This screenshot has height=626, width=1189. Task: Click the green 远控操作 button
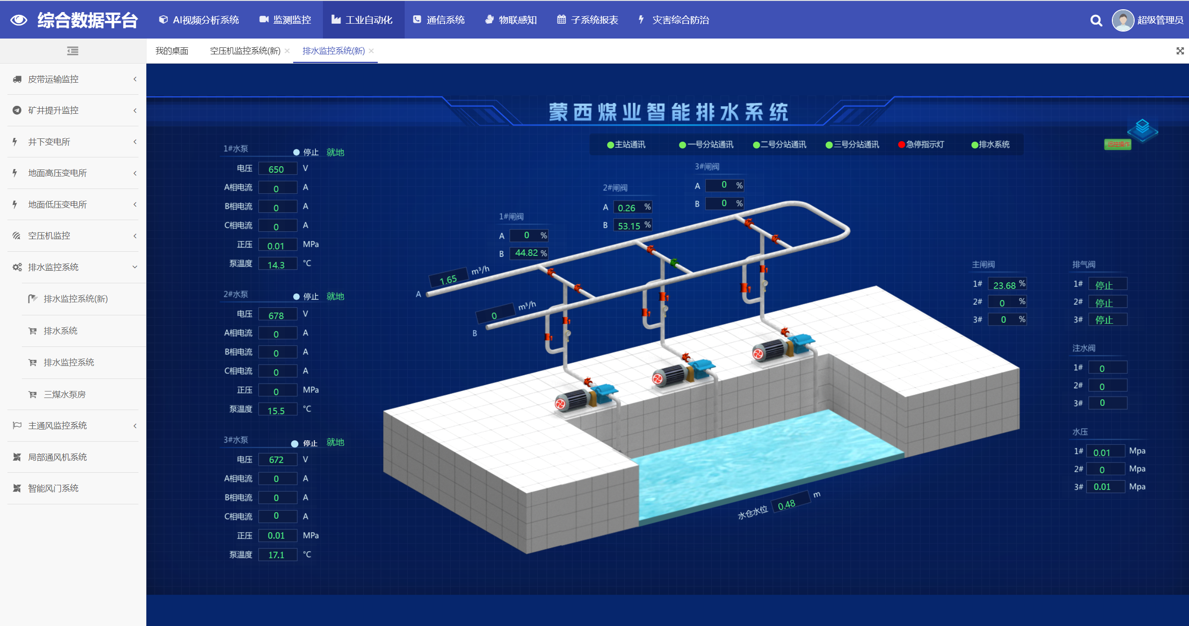pyautogui.click(x=1117, y=144)
